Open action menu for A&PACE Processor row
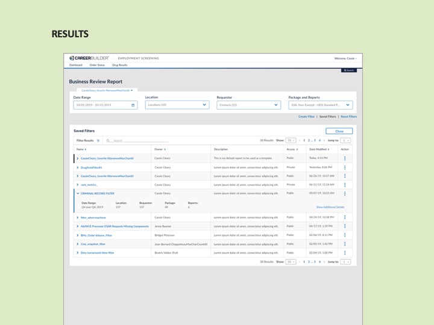 tap(345, 226)
